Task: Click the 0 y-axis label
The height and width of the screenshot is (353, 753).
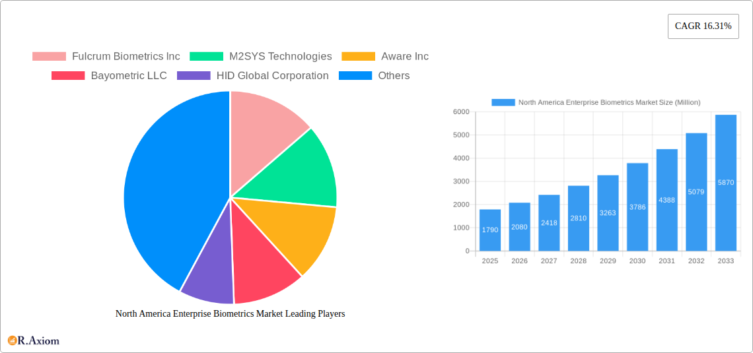Action: pos(467,251)
